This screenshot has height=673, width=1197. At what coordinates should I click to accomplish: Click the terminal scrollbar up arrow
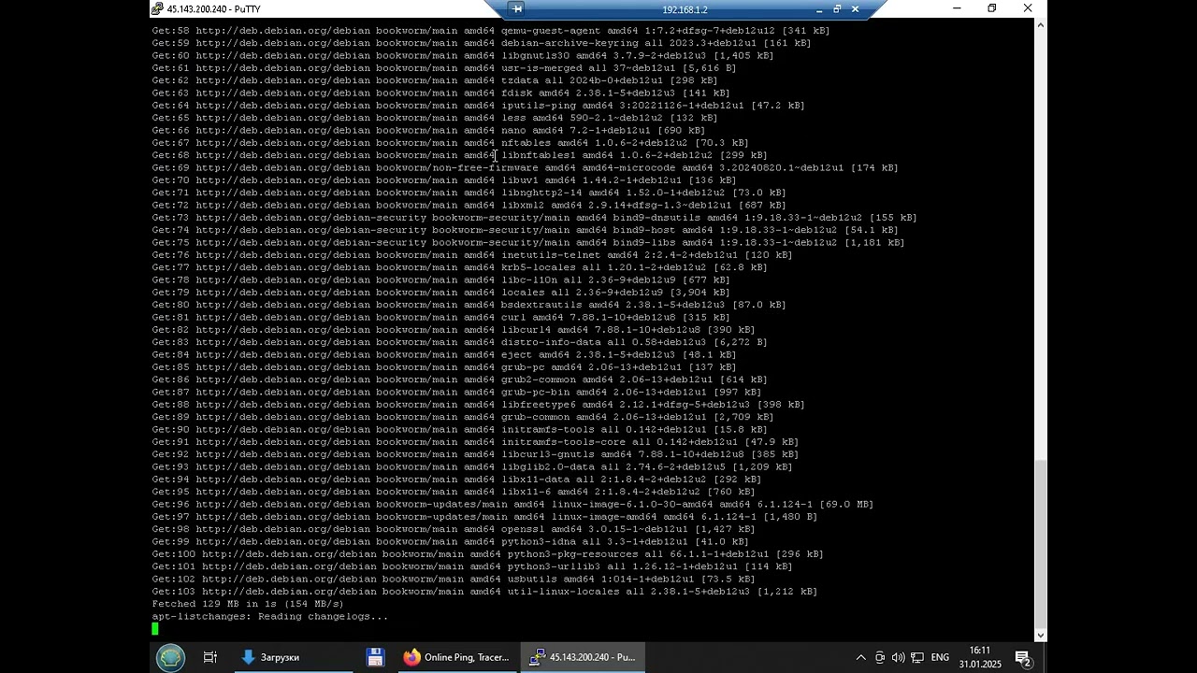click(x=1040, y=24)
